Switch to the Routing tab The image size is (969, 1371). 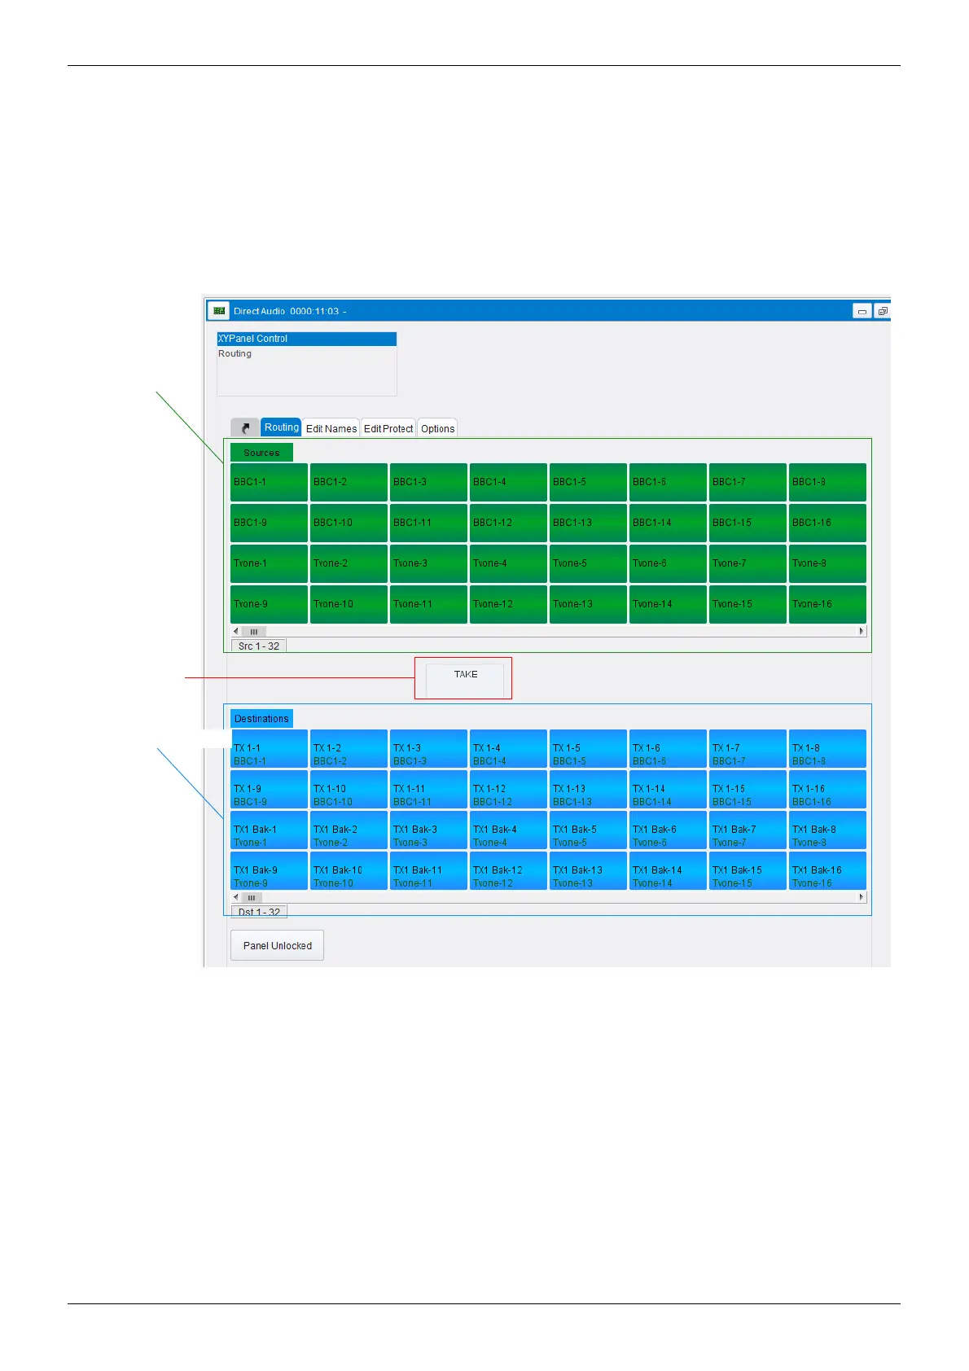point(281,427)
